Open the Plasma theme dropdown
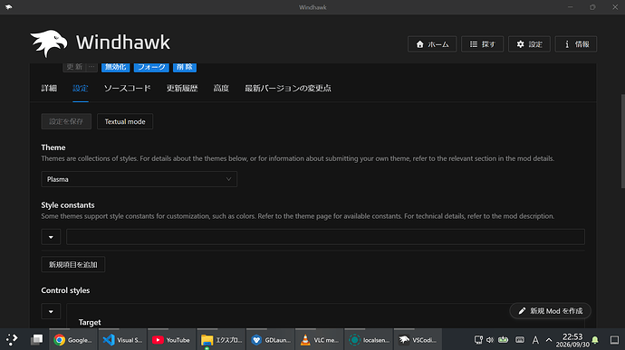625x350 pixels. pos(139,179)
